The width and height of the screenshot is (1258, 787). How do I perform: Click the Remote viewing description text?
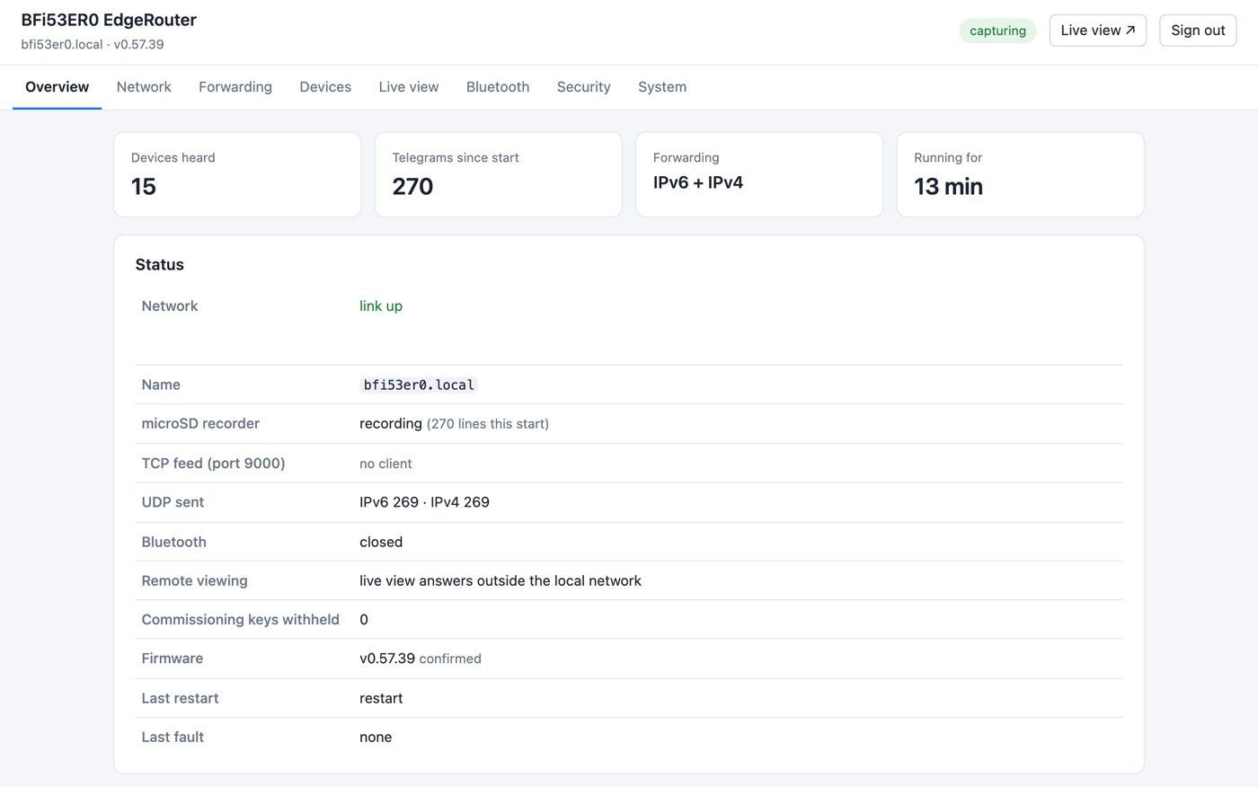pyautogui.click(x=501, y=581)
